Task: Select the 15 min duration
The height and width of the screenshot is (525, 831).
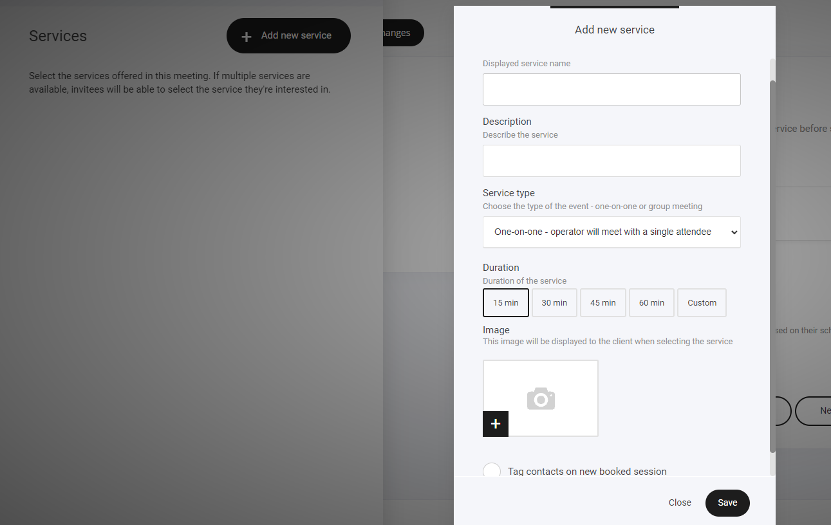Action: (506, 303)
